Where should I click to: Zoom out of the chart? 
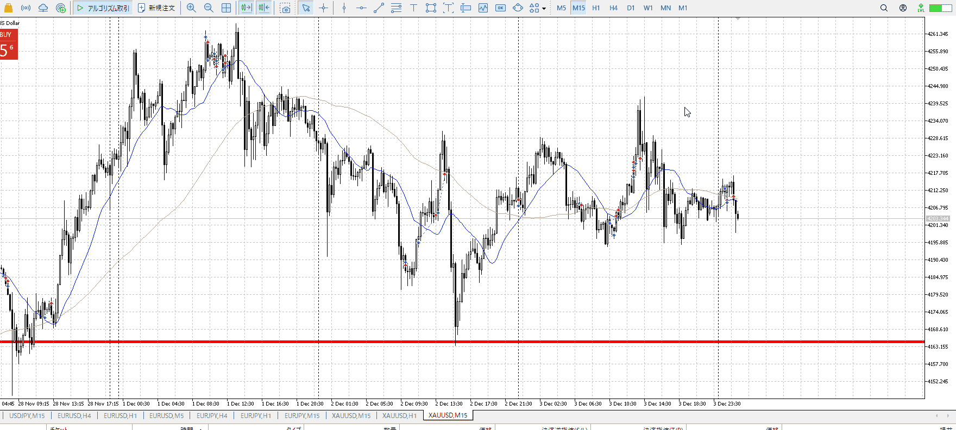pos(209,8)
